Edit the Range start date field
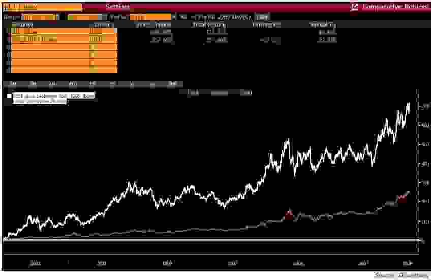The width and height of the screenshot is (432, 280). (41, 17)
